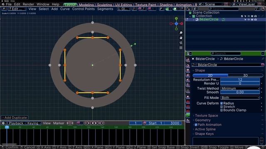The image size is (266, 149).
Task: Click the Render U value field
Action: (x=240, y=83)
